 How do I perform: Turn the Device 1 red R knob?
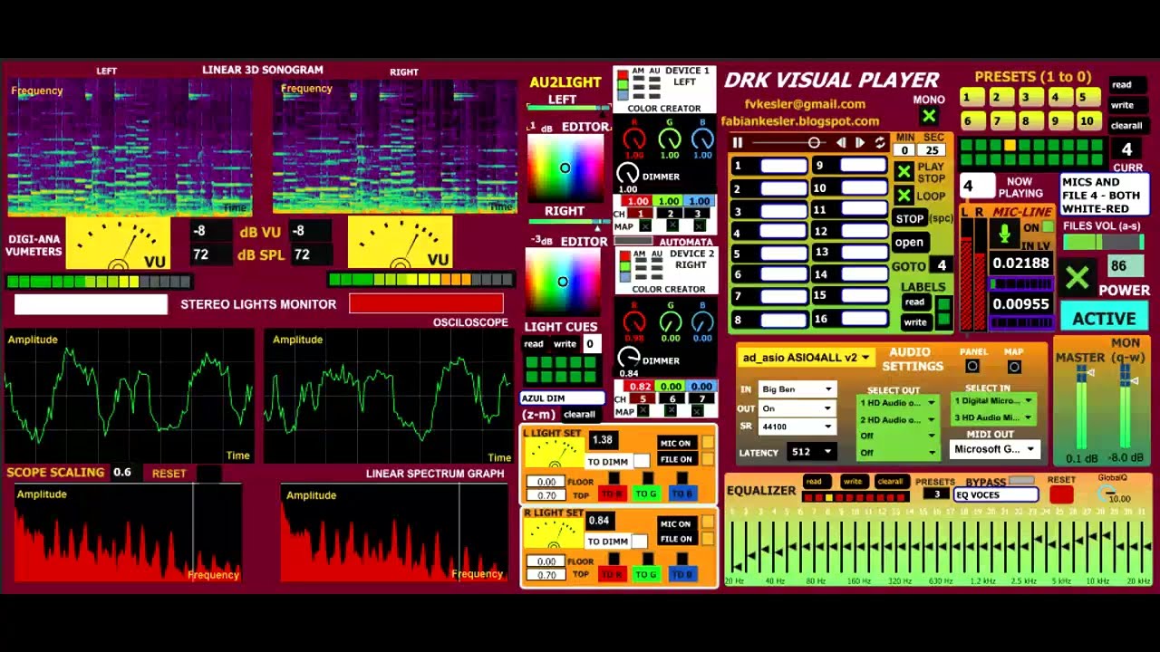[634, 139]
